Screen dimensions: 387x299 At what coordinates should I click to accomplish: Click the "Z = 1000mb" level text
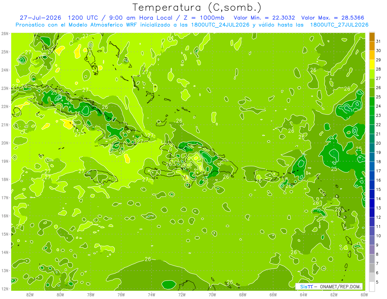coord(204,18)
